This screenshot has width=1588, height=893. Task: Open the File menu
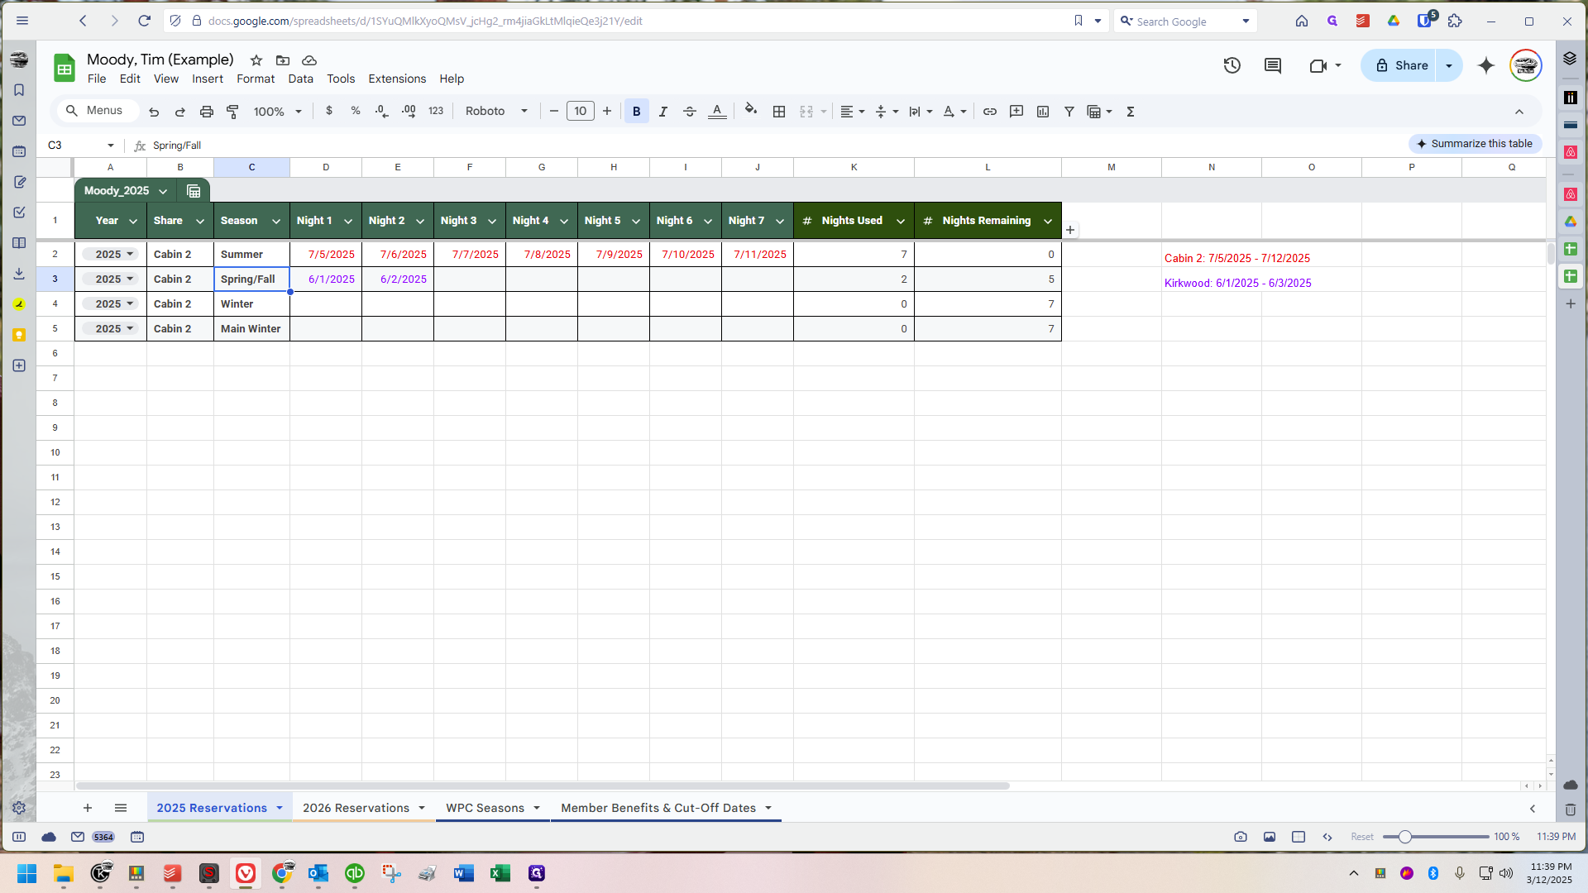click(97, 79)
